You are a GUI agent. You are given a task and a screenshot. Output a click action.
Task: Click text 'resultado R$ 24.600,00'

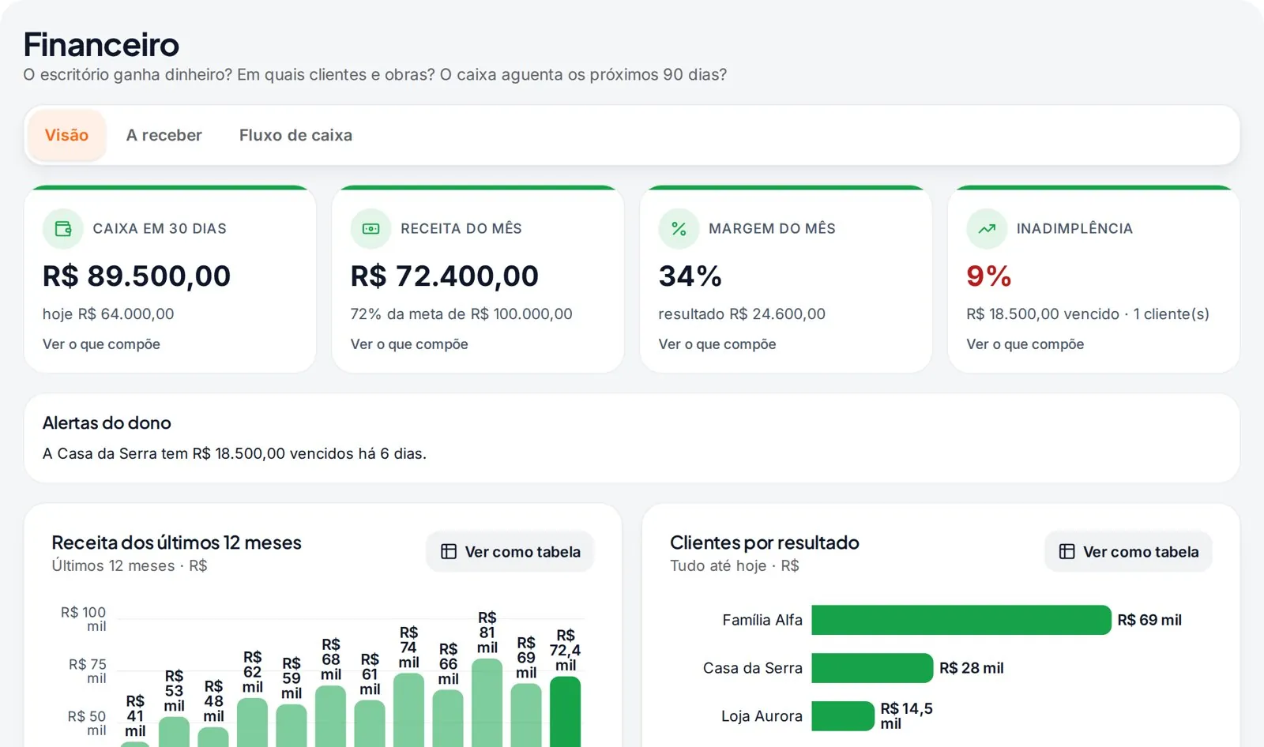pyautogui.click(x=742, y=314)
